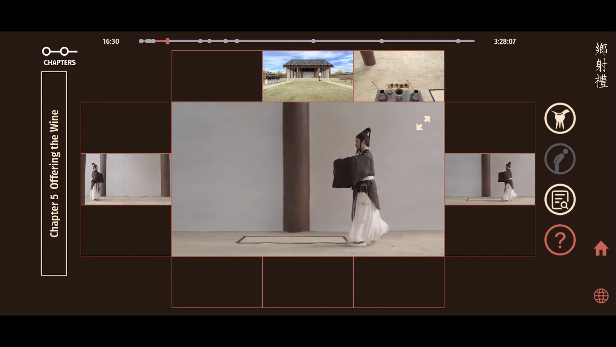Open the document search text icon
The height and width of the screenshot is (347, 616).
point(560,200)
